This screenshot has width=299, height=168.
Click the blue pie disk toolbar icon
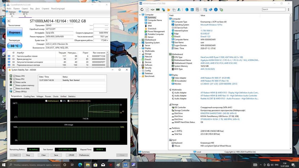pyautogui.click(x=187, y=10)
